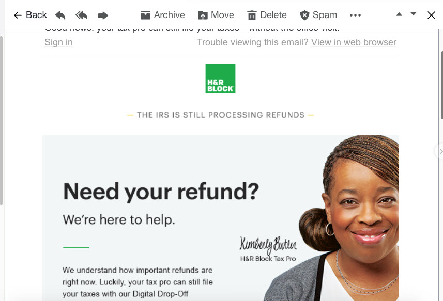Open the three-dot More actions menu
The image size is (443, 301).
tap(355, 15)
